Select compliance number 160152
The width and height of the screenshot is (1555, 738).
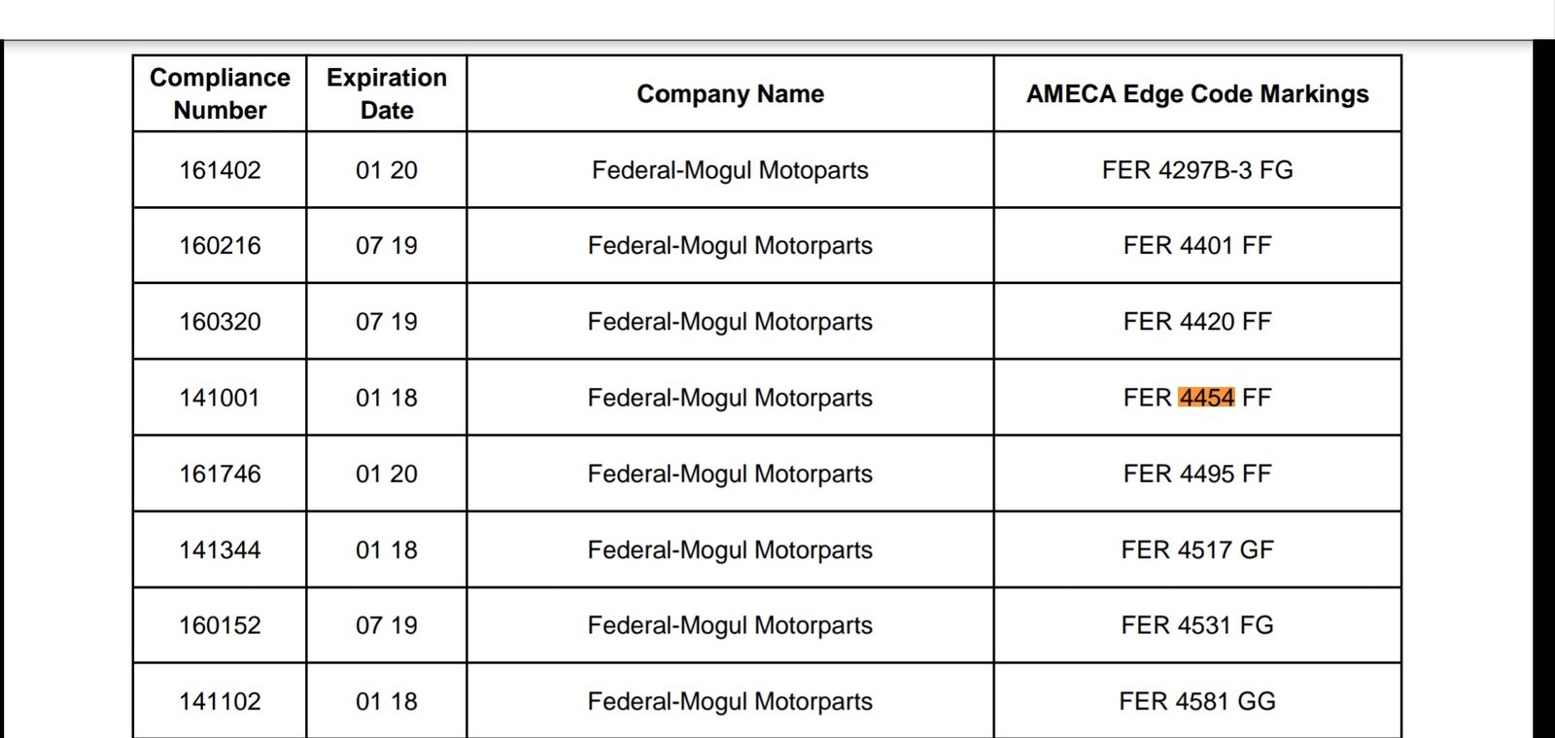[220, 625]
